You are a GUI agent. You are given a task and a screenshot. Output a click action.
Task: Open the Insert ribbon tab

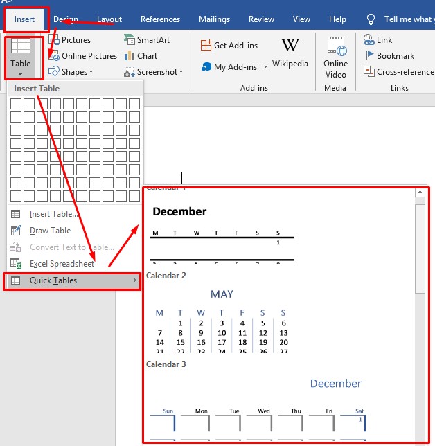[24, 19]
